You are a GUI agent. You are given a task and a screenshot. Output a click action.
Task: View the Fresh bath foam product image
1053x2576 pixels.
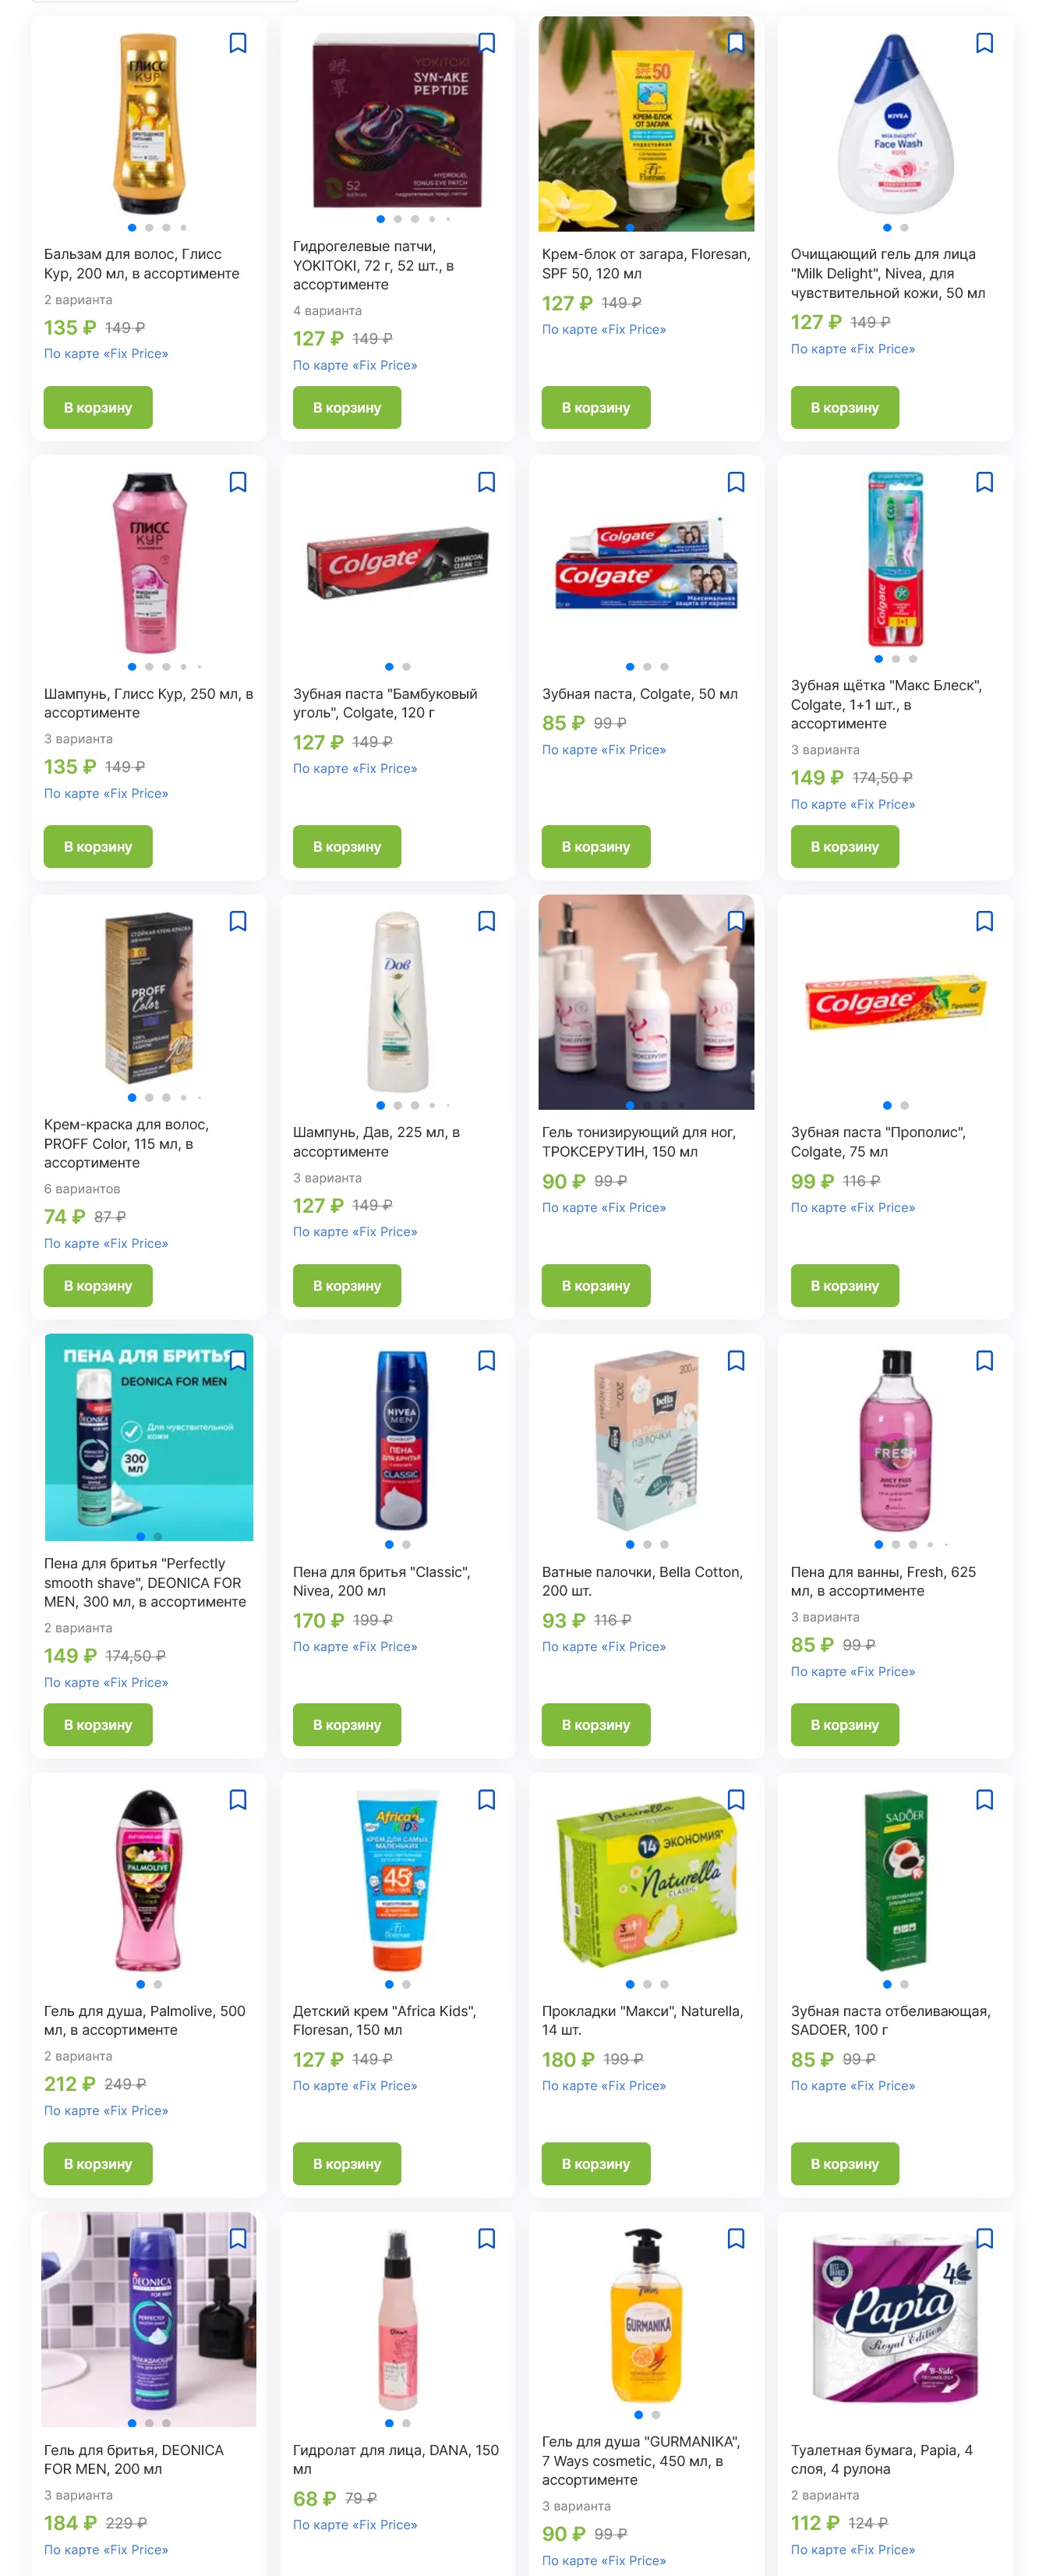tap(895, 1440)
